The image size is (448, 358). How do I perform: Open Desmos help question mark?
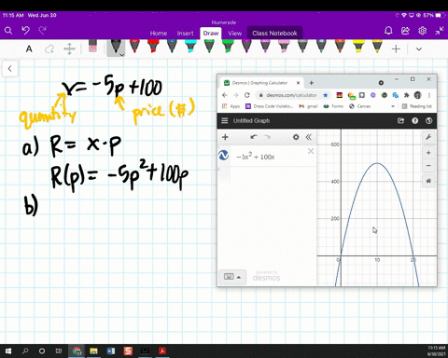pos(415,120)
